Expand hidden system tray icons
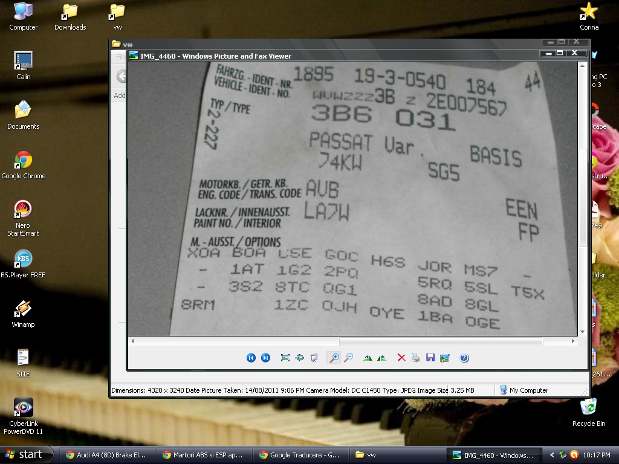Screen dimensions: 619x464 coord(551,455)
